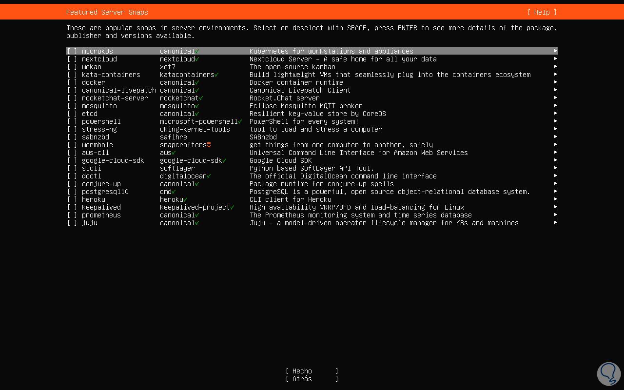624x390 pixels.
Task: Show details arrow for stress-ng row
Action: coord(556,129)
